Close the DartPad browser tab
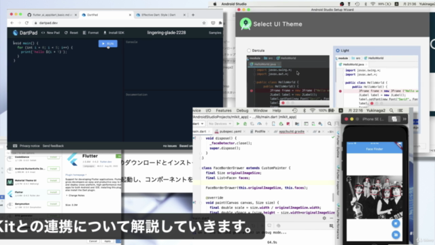The height and width of the screenshot is (245, 435). tap(130, 15)
